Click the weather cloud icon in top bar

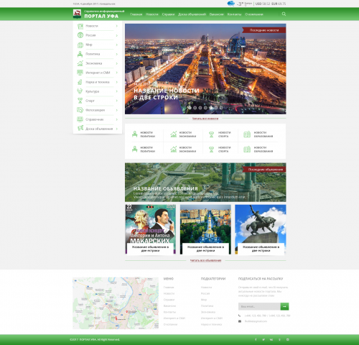[231, 4]
